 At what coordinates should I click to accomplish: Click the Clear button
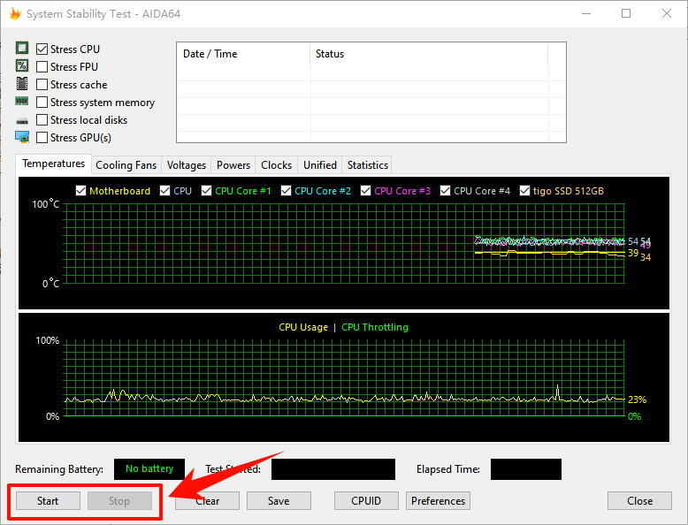click(207, 501)
